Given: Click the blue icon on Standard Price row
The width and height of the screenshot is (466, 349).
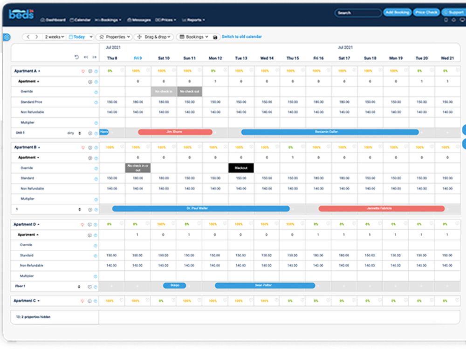Looking at the screenshot, I should (x=96, y=102).
